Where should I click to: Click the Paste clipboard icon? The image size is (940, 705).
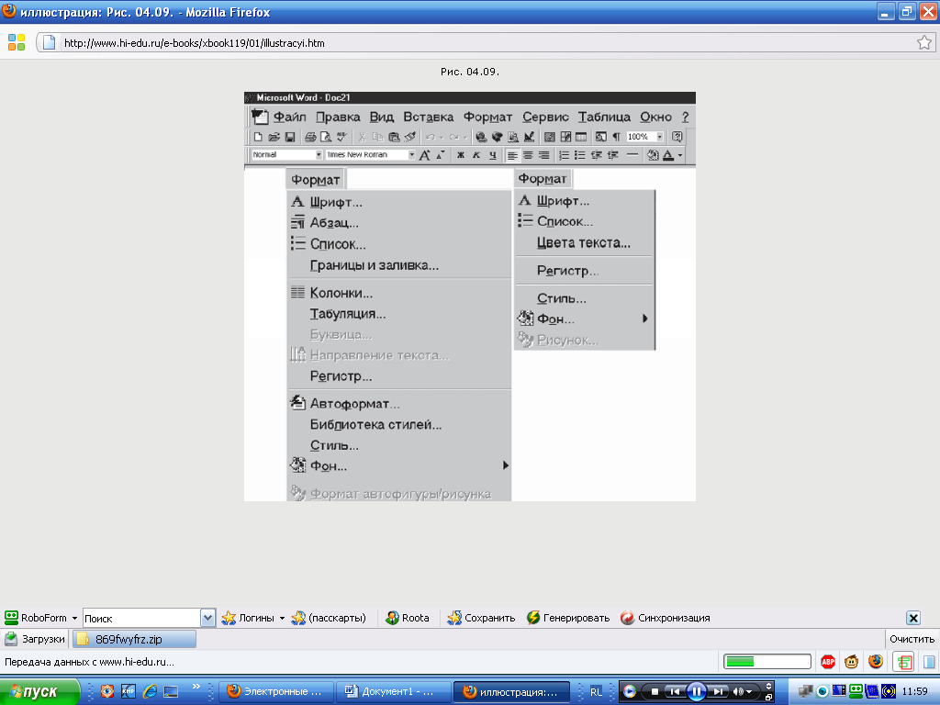(x=394, y=137)
